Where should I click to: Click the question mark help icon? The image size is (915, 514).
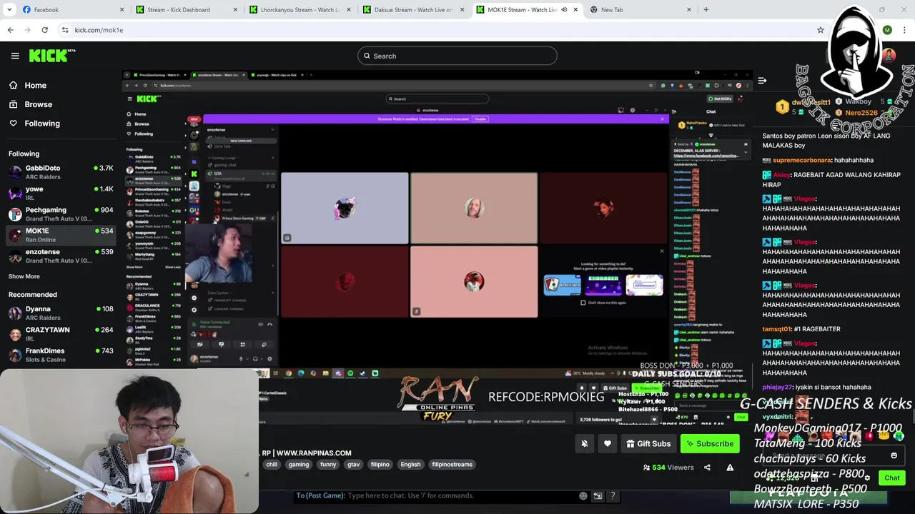click(x=613, y=495)
